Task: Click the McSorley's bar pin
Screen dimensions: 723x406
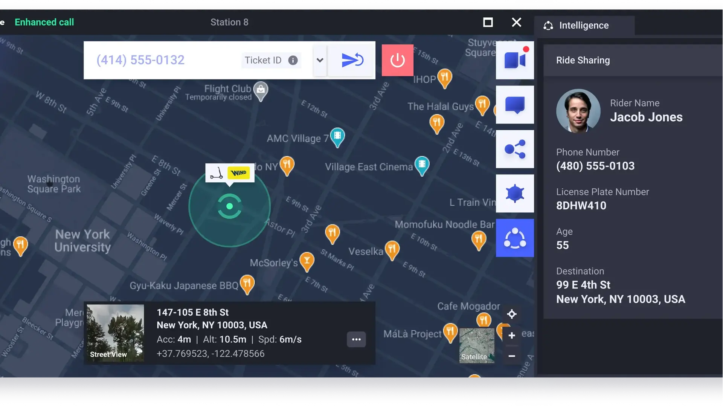Action: 307,262
